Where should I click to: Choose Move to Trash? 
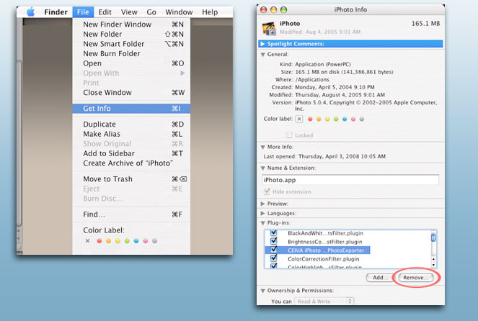pyautogui.click(x=131, y=179)
